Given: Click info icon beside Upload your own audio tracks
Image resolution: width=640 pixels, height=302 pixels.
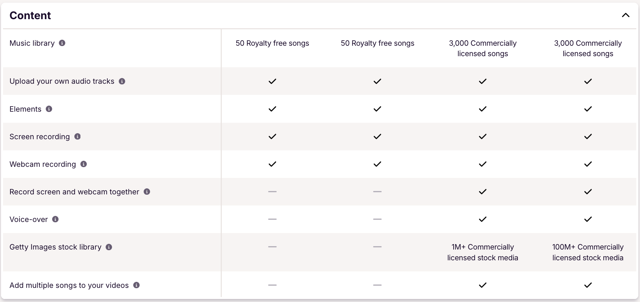Looking at the screenshot, I should click(x=122, y=81).
